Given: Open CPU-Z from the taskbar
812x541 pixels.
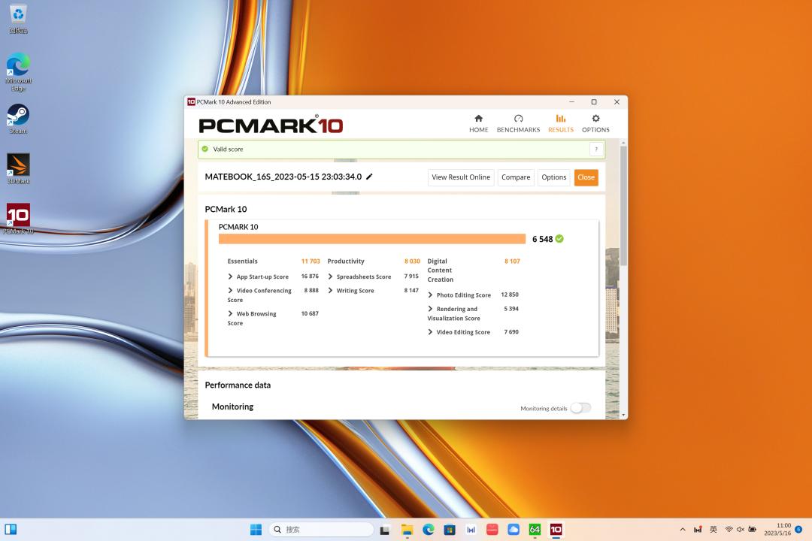Looking at the screenshot, I should [535, 530].
